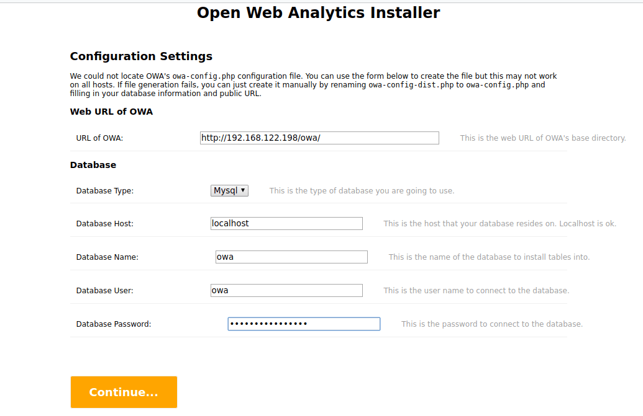Click the 'Database Host:' label
The width and height of the screenshot is (643, 416).
pos(105,224)
